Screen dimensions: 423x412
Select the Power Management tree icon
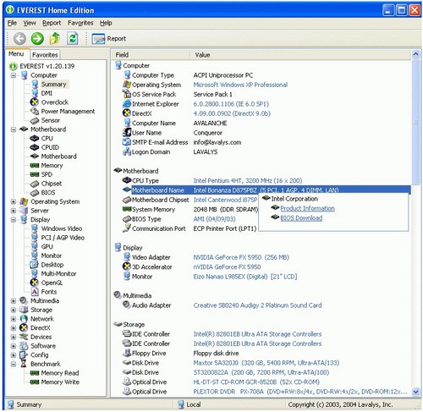[x=35, y=111]
